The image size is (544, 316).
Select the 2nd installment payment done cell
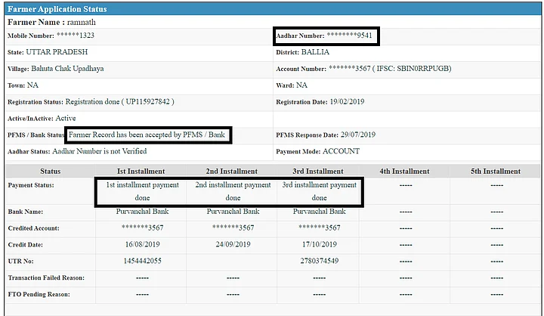tap(233, 191)
